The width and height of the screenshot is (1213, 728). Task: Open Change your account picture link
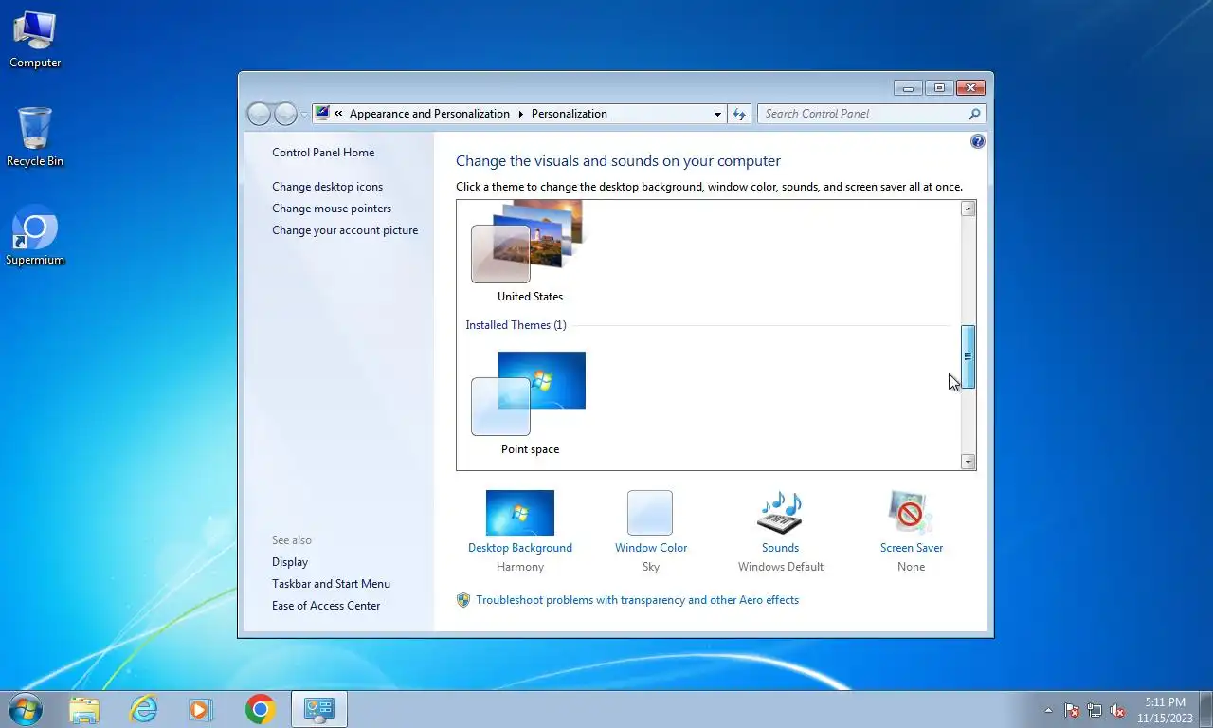tap(345, 230)
